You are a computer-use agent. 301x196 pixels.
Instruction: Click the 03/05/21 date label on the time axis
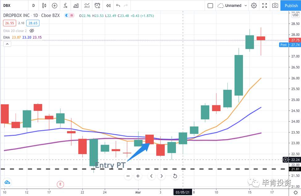[182, 192]
